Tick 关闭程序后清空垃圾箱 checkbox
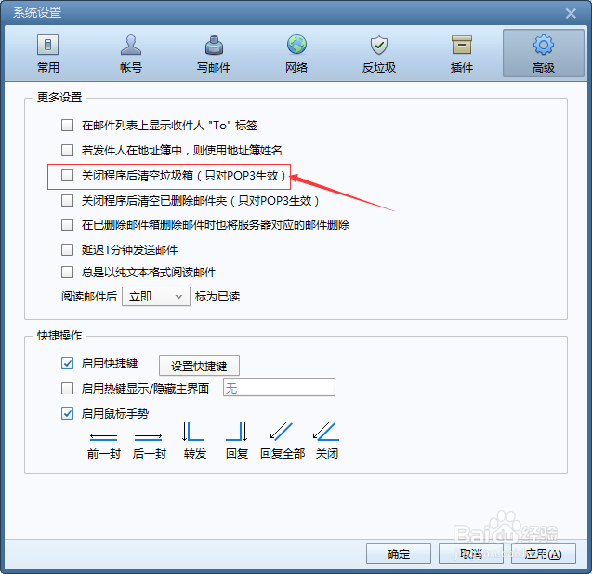The width and height of the screenshot is (592, 574). pyautogui.click(x=67, y=175)
